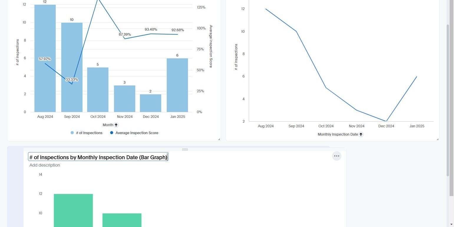Click Oct 2024 label on combo chart axis
The image size is (454, 227).
pos(98,117)
